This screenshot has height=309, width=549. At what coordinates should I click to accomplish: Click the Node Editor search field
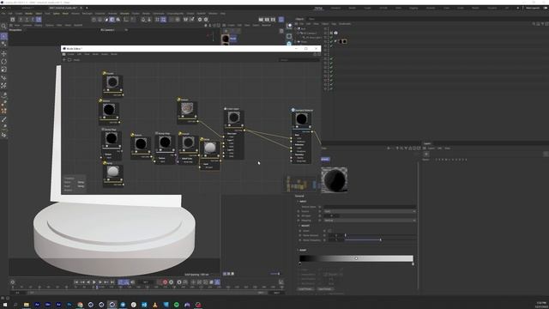pyautogui.click(x=299, y=60)
